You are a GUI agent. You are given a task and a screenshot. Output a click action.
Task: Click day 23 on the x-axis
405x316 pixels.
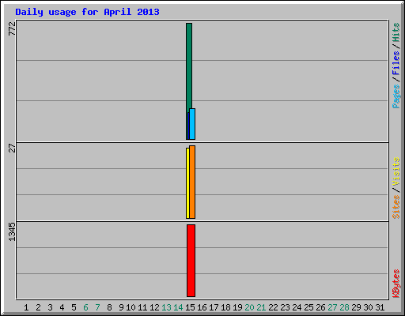[x=285, y=307]
